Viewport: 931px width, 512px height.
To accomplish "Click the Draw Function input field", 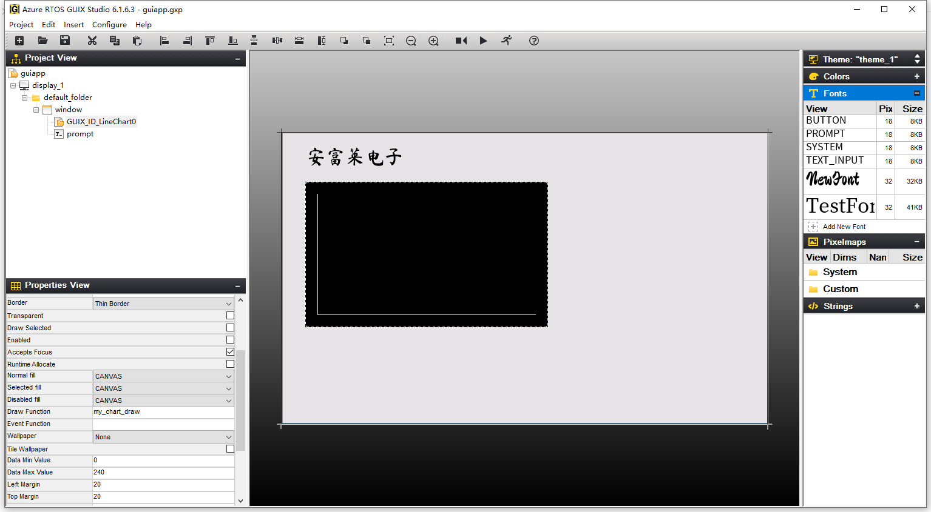I will tap(163, 412).
